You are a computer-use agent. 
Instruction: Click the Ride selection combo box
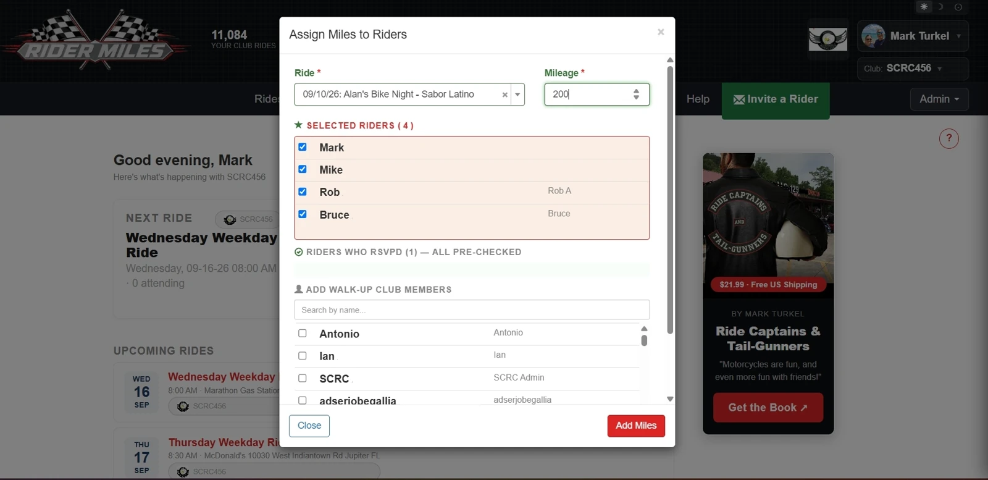[409, 95]
